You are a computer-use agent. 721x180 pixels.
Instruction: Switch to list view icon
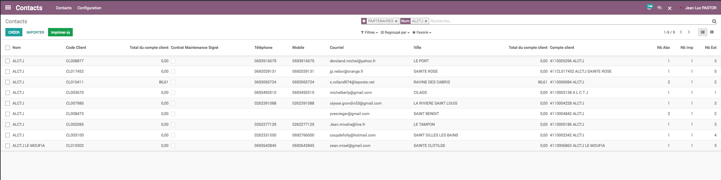coord(703,32)
